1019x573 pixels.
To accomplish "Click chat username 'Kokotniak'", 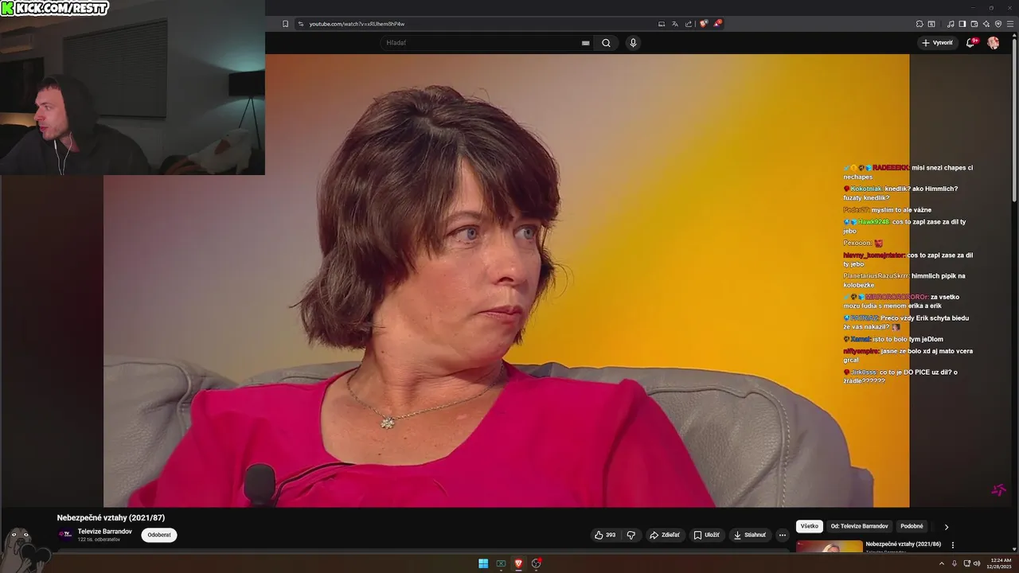I will [866, 189].
